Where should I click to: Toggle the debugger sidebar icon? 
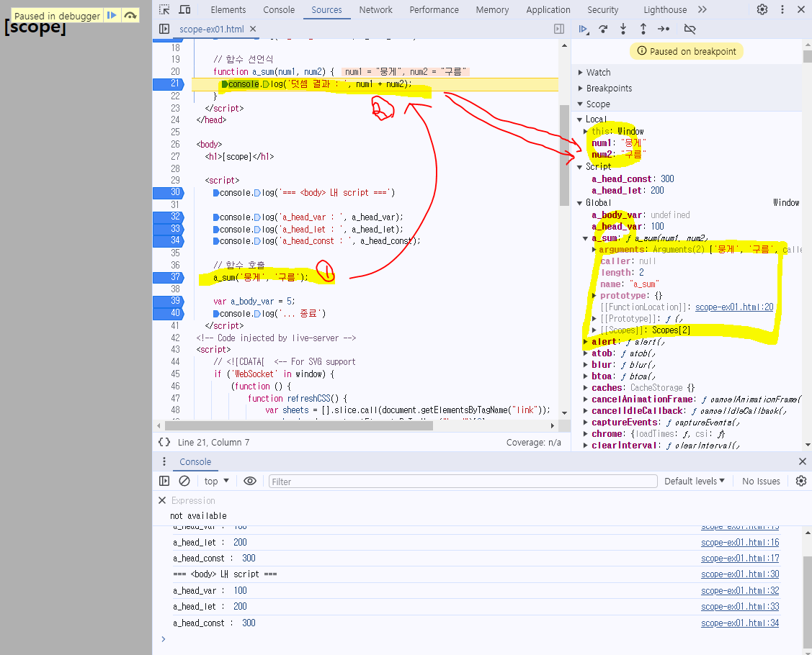559,29
